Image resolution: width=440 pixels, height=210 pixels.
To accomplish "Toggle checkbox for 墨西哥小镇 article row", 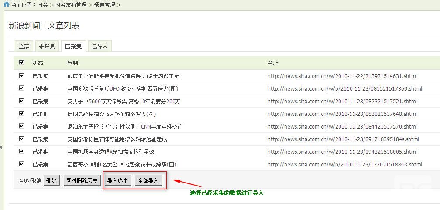I will (x=21, y=164).
